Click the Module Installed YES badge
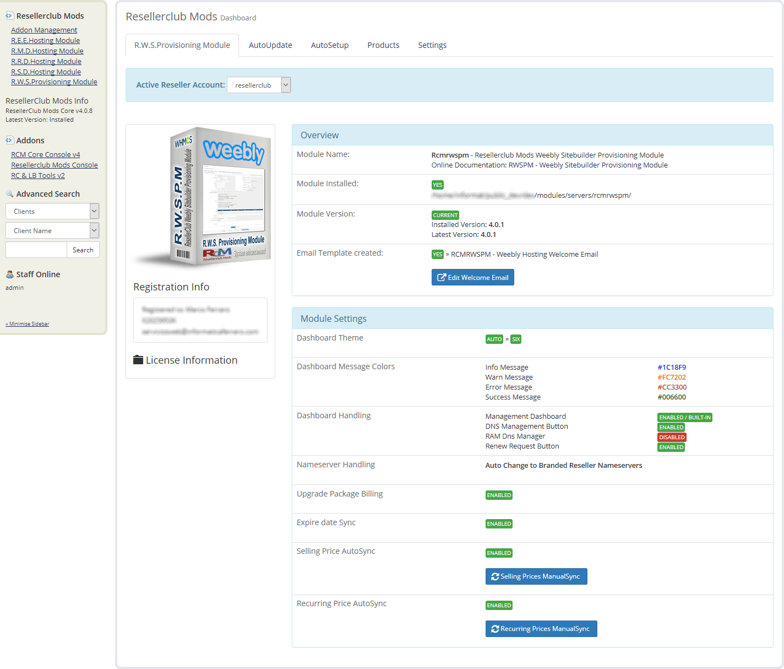Screen dimensions: 784x669 coord(438,185)
